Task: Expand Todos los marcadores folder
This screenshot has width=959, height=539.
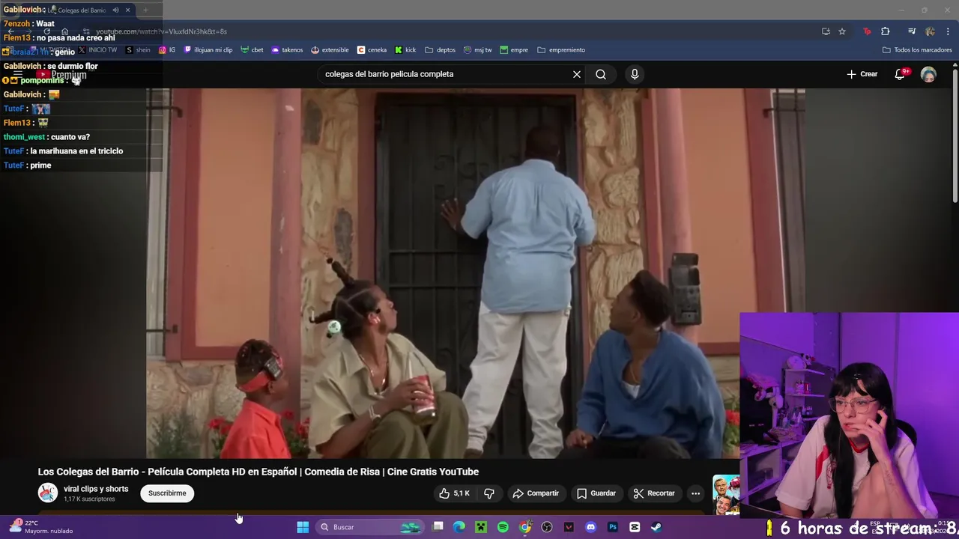Action: coord(917,50)
